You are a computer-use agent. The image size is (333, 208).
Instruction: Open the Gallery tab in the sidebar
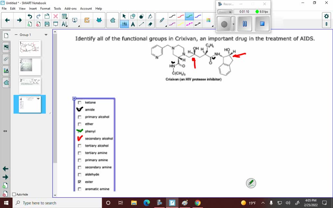coord(6,47)
